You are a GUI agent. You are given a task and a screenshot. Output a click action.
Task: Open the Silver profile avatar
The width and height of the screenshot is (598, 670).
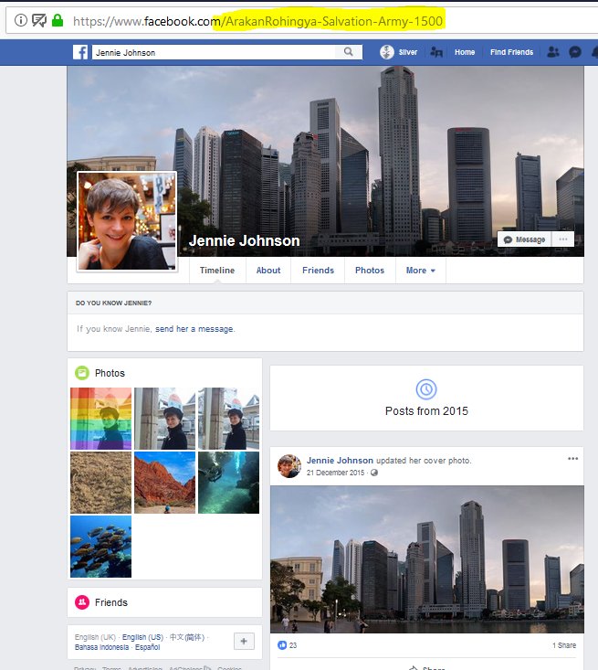point(387,52)
